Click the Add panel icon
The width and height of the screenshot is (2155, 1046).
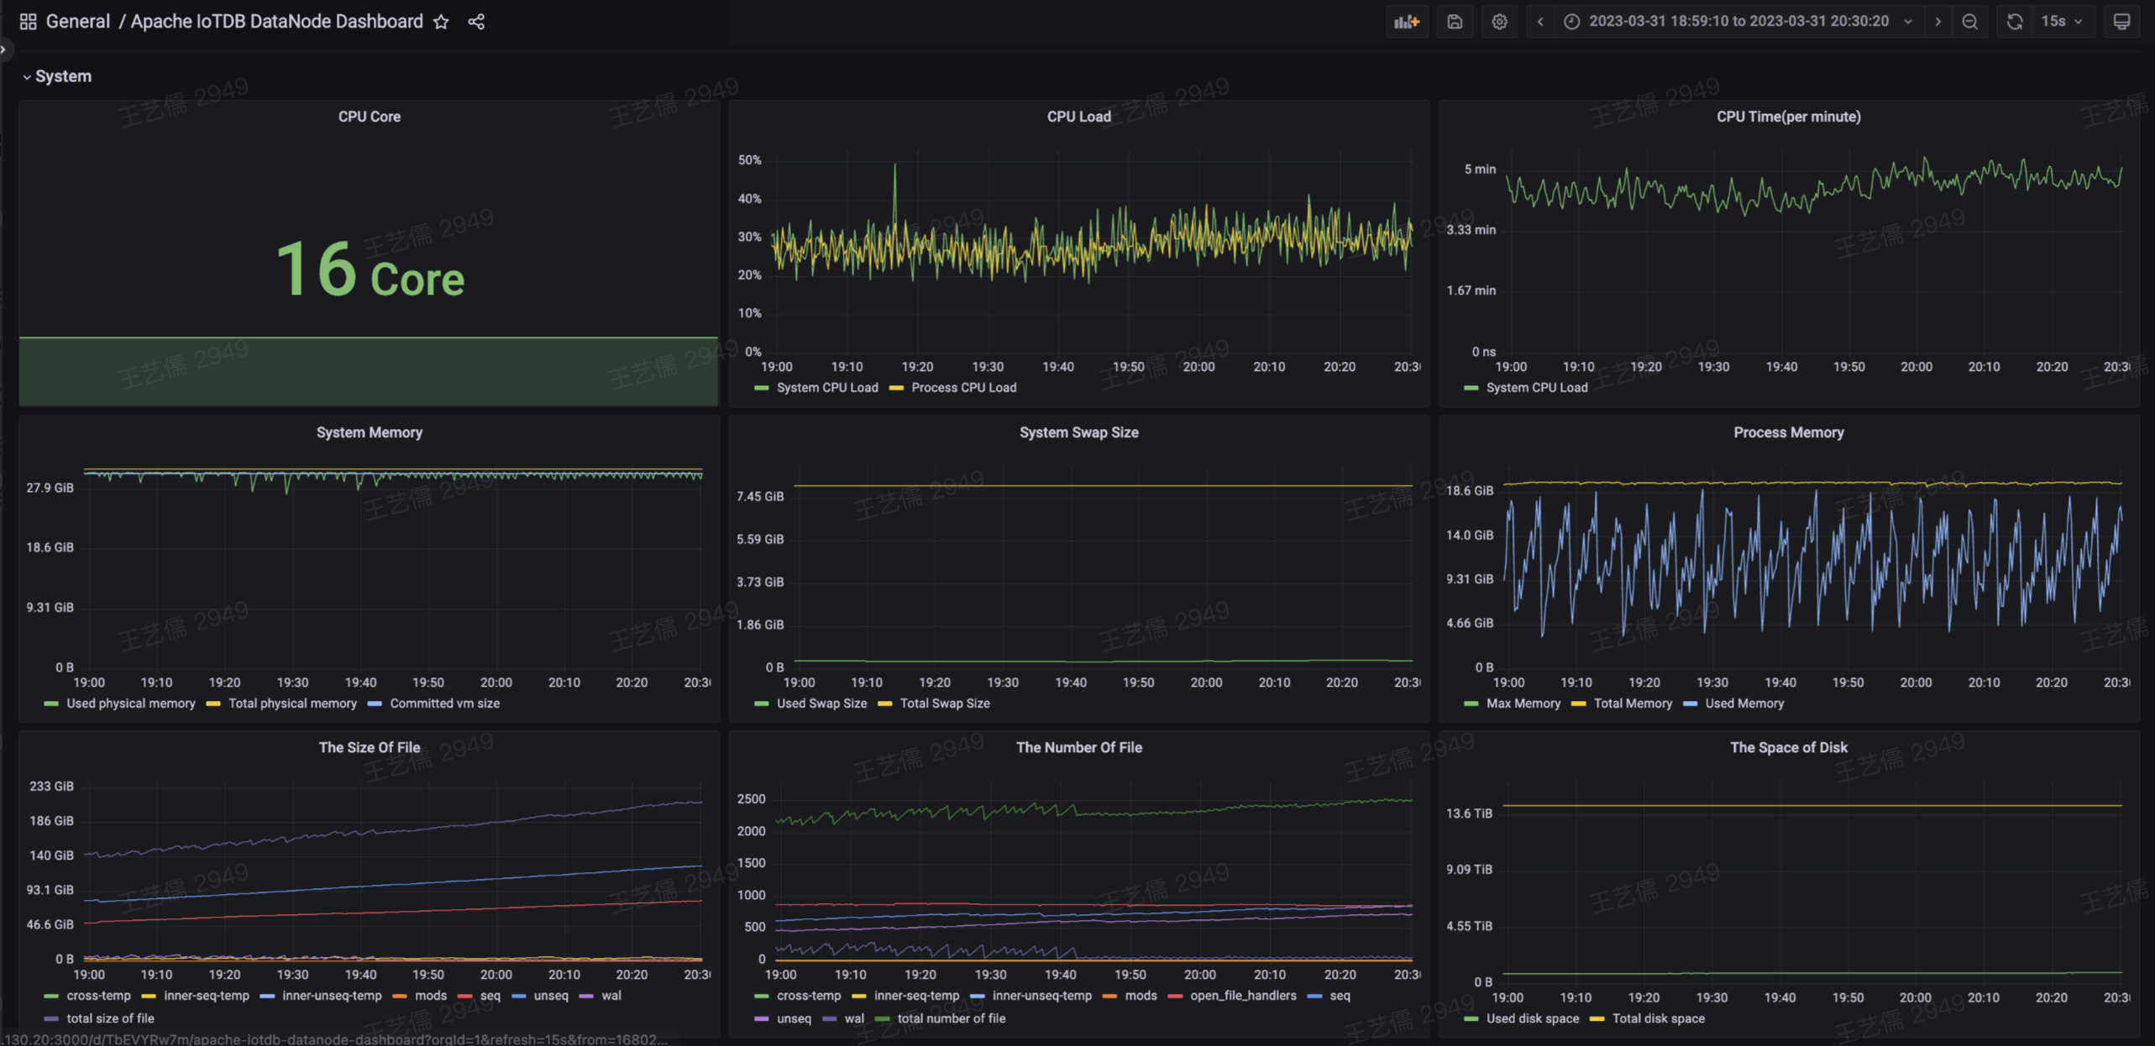point(1406,22)
